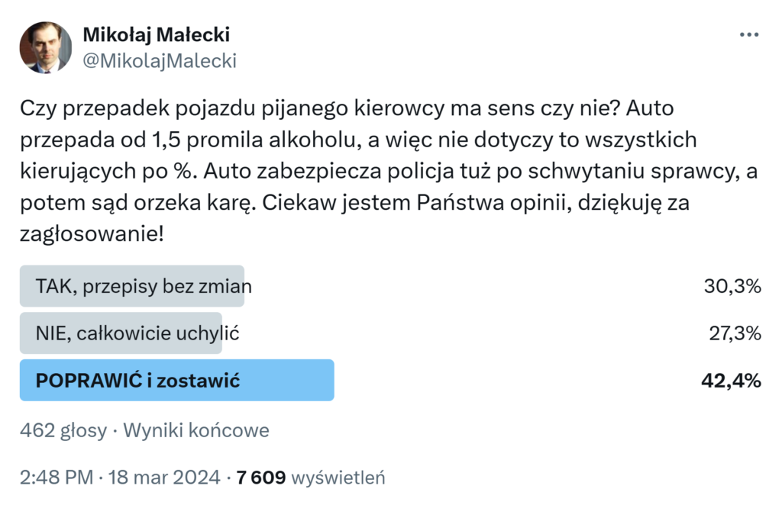Screen dimensions: 782x505
Task: Click the 30,3% poll result value
Action: [x=732, y=286]
